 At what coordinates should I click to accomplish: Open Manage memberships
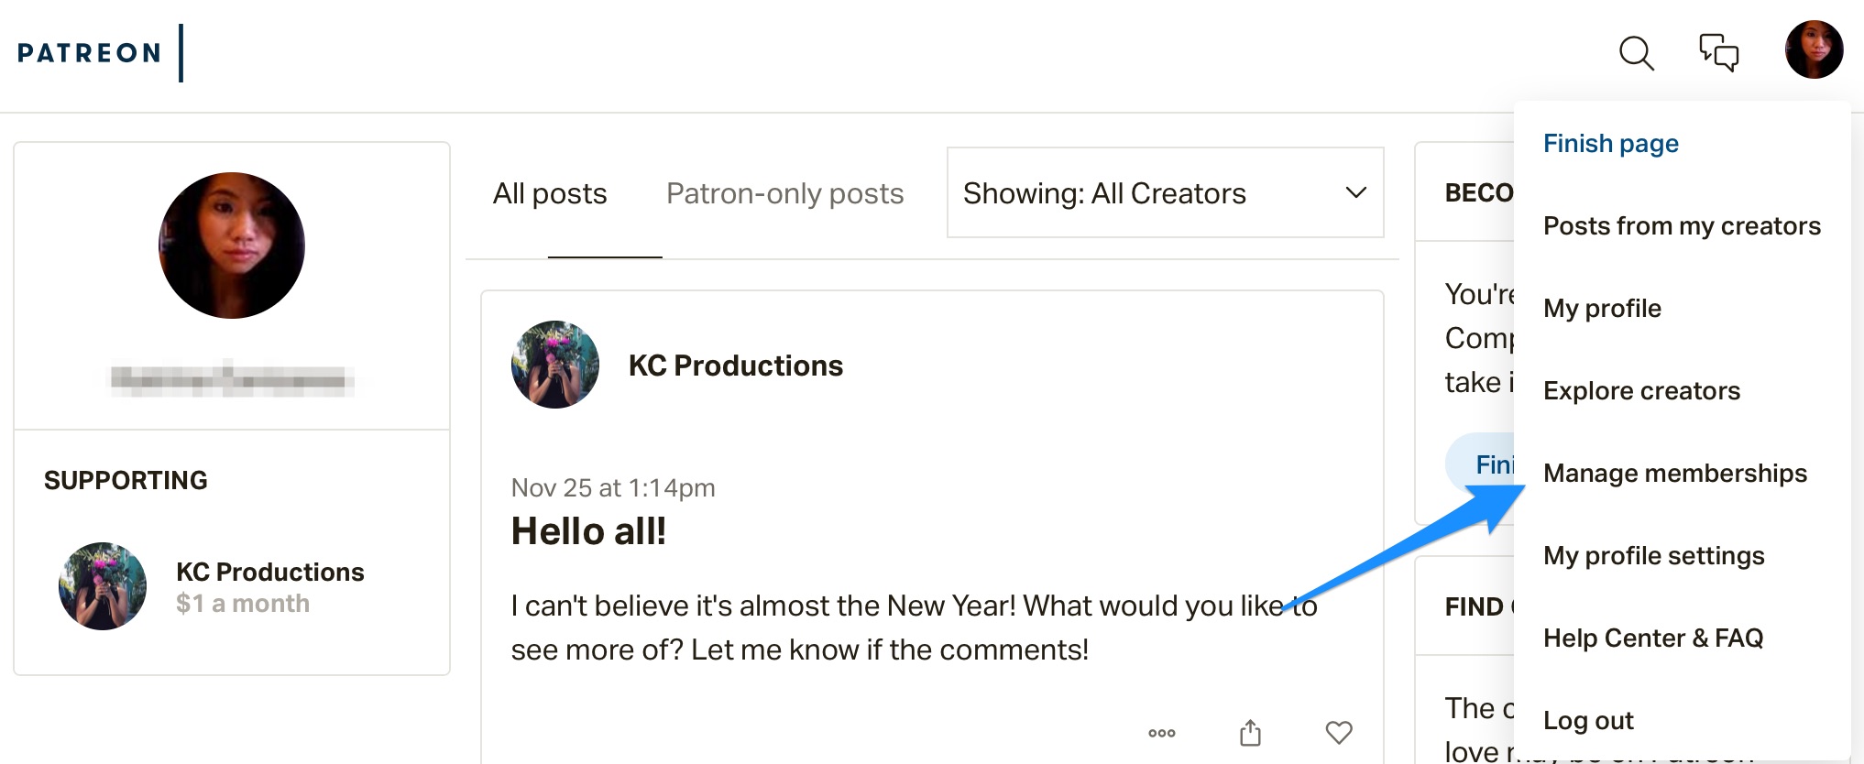pyautogui.click(x=1675, y=474)
